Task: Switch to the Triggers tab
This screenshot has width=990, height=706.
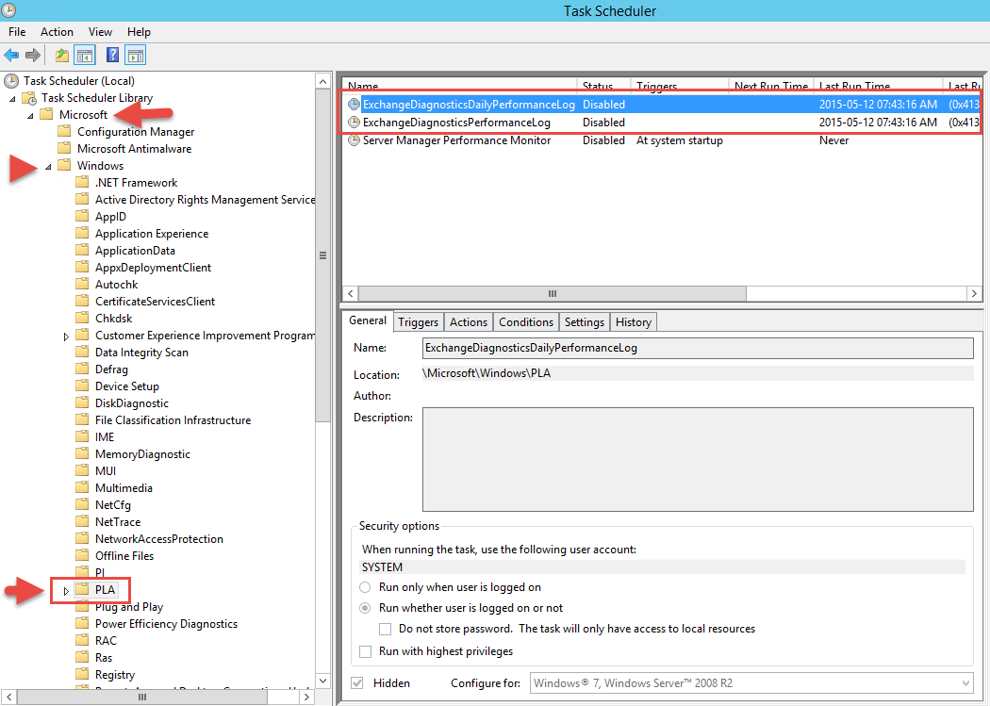Action: (x=418, y=321)
